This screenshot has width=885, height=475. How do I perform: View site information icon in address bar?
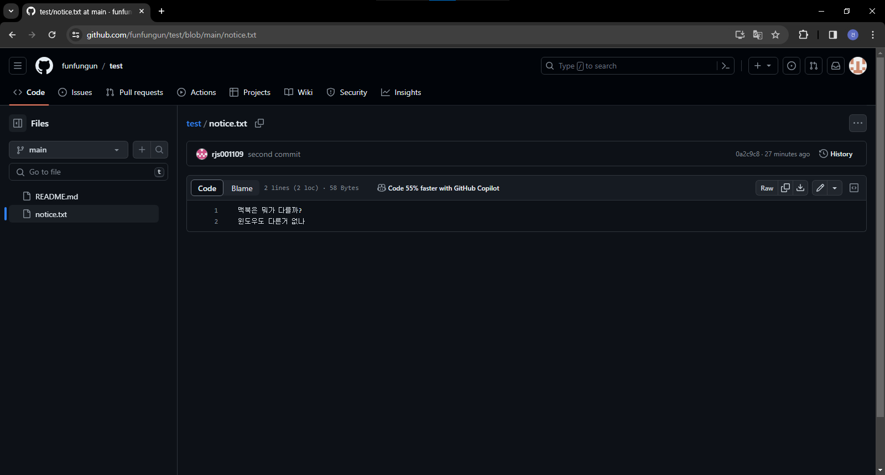(76, 35)
